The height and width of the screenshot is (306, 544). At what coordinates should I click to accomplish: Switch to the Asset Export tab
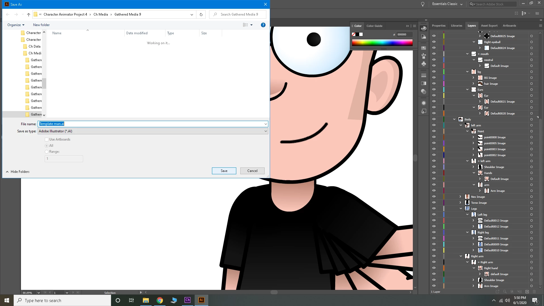click(489, 25)
